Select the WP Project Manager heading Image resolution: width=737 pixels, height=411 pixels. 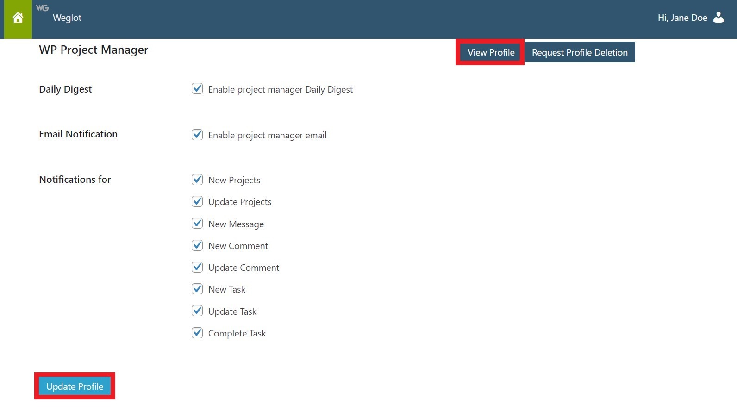point(94,50)
